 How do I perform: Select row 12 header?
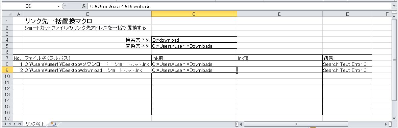tap(7, 88)
